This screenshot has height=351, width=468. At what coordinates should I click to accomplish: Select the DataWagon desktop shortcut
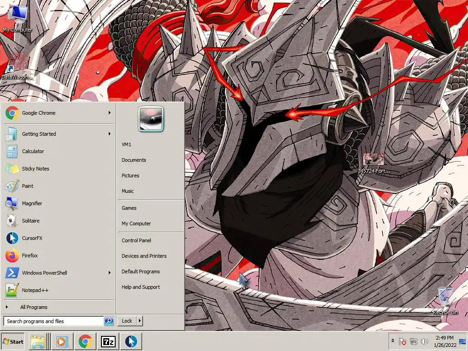tap(16, 66)
